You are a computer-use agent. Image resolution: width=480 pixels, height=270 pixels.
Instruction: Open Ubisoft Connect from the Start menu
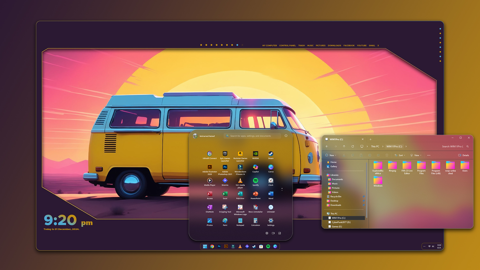pos(209,155)
